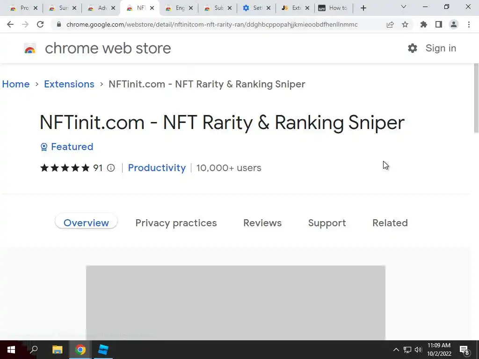Click the page vertical scrollbar
479x359 pixels.
click(x=476, y=98)
